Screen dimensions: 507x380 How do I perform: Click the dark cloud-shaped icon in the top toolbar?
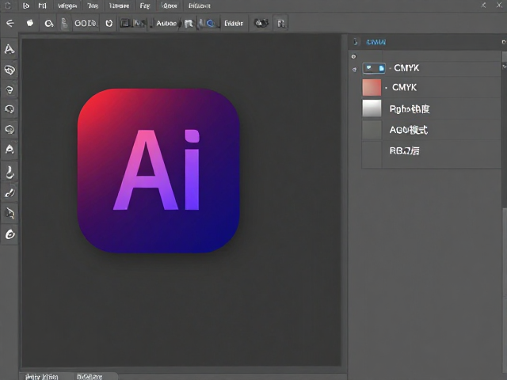(x=261, y=23)
